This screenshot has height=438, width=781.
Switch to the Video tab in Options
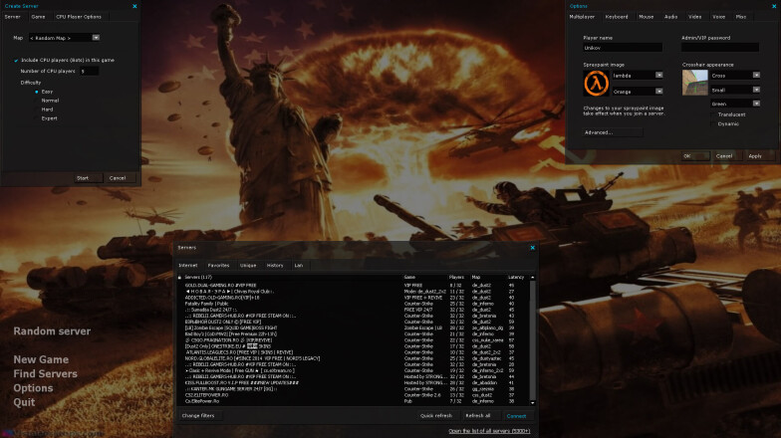point(695,17)
